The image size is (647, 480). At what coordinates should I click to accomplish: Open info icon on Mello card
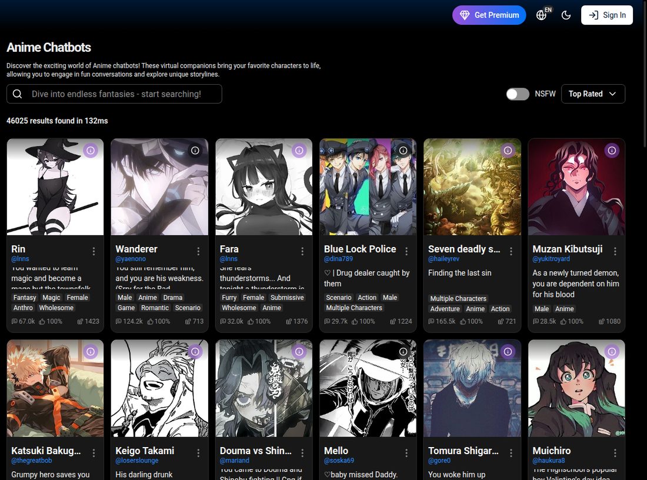pos(403,352)
